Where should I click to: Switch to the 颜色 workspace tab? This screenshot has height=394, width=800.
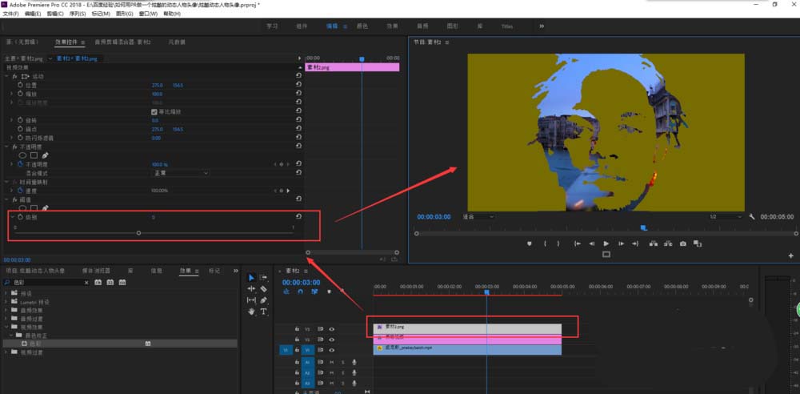[x=362, y=26]
